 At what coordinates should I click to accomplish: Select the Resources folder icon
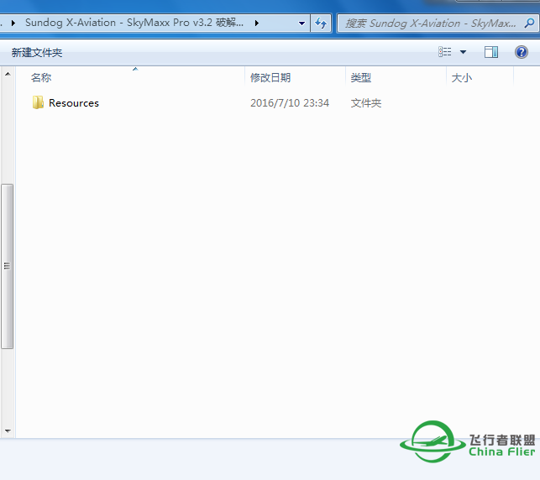[38, 102]
